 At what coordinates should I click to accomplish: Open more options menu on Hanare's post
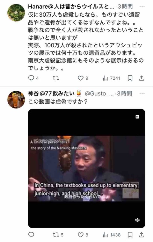tap(142, 7)
